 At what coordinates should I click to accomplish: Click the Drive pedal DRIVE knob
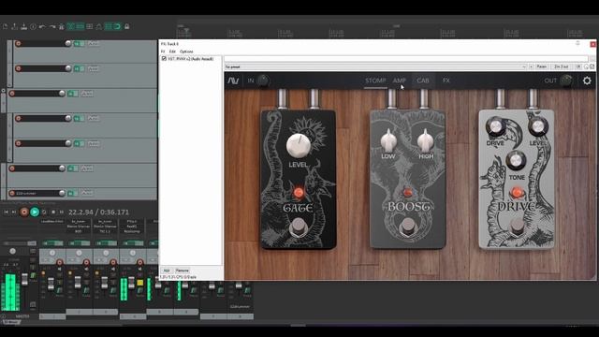[x=495, y=127]
